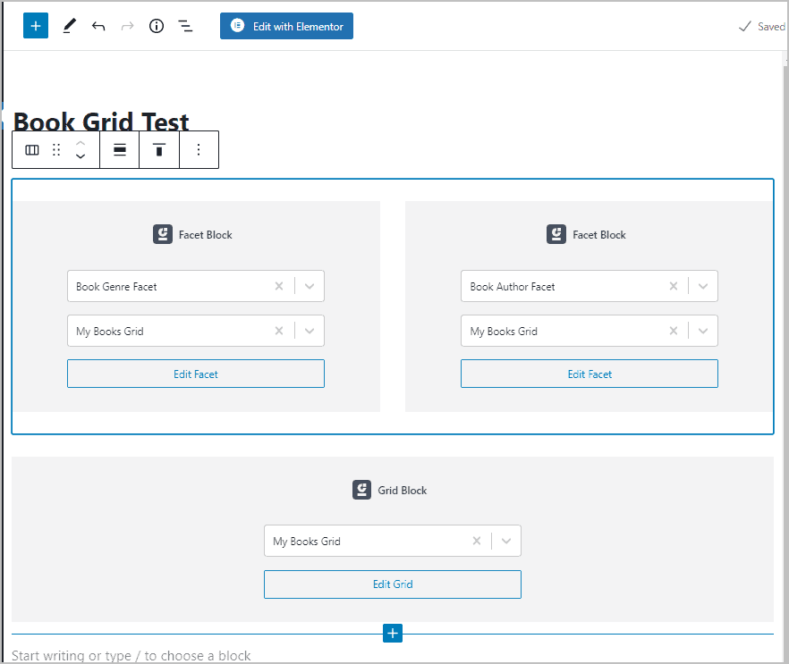The image size is (789, 664).
Task: Redo the last change
Action: (x=125, y=26)
